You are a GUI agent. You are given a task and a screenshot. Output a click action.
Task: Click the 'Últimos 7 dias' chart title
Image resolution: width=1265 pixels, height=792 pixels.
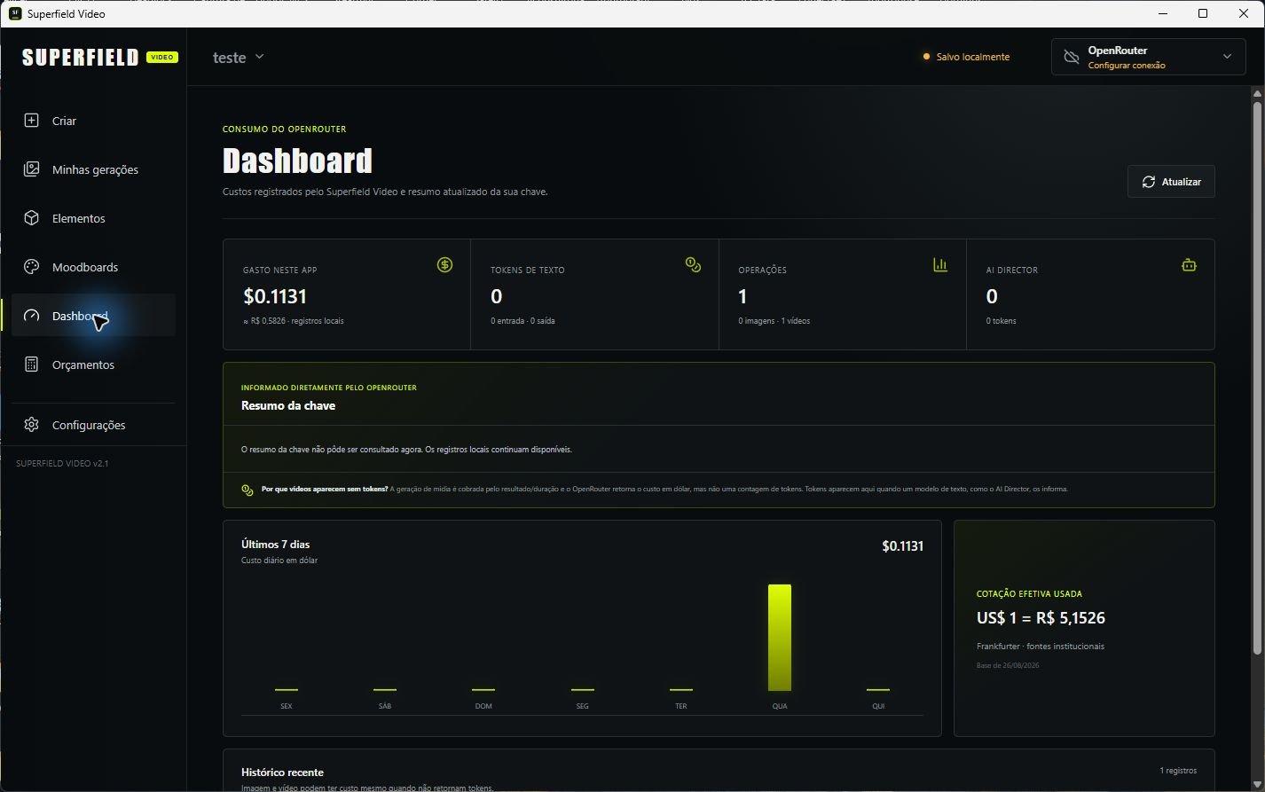tap(275, 545)
